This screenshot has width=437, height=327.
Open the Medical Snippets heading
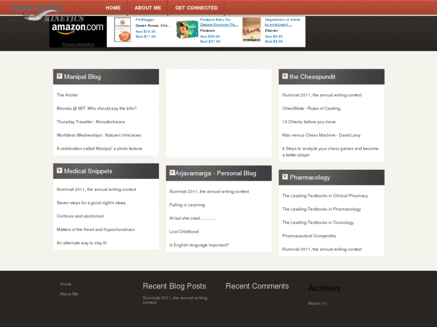(88, 171)
